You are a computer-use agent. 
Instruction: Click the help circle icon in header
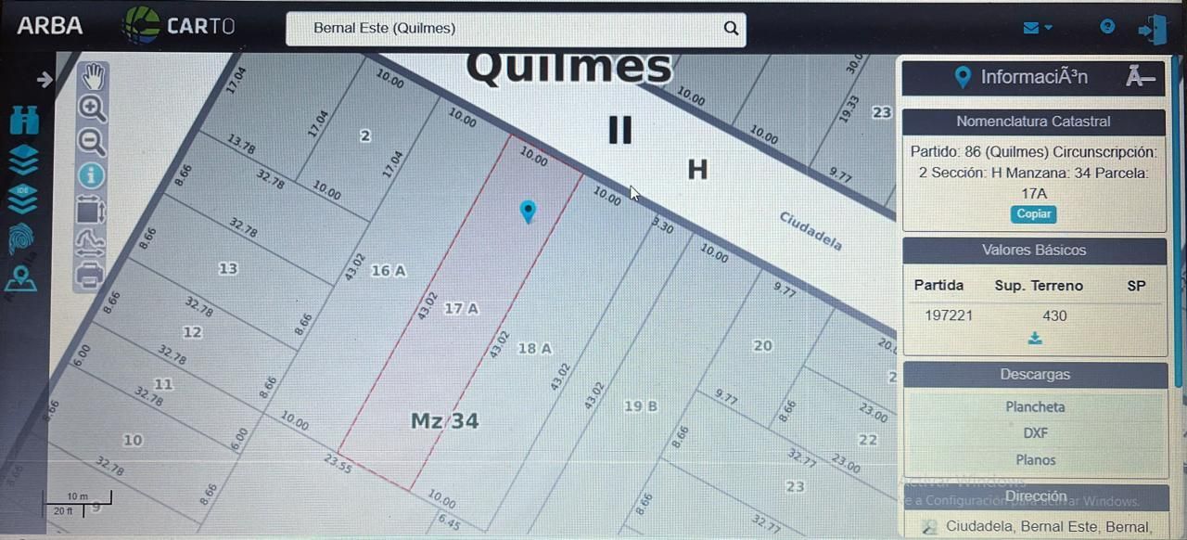pos(1107,26)
